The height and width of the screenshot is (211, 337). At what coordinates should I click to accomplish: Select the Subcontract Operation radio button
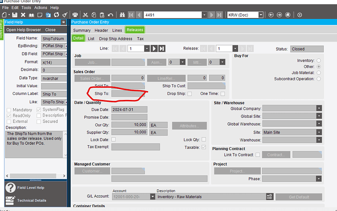(x=319, y=79)
